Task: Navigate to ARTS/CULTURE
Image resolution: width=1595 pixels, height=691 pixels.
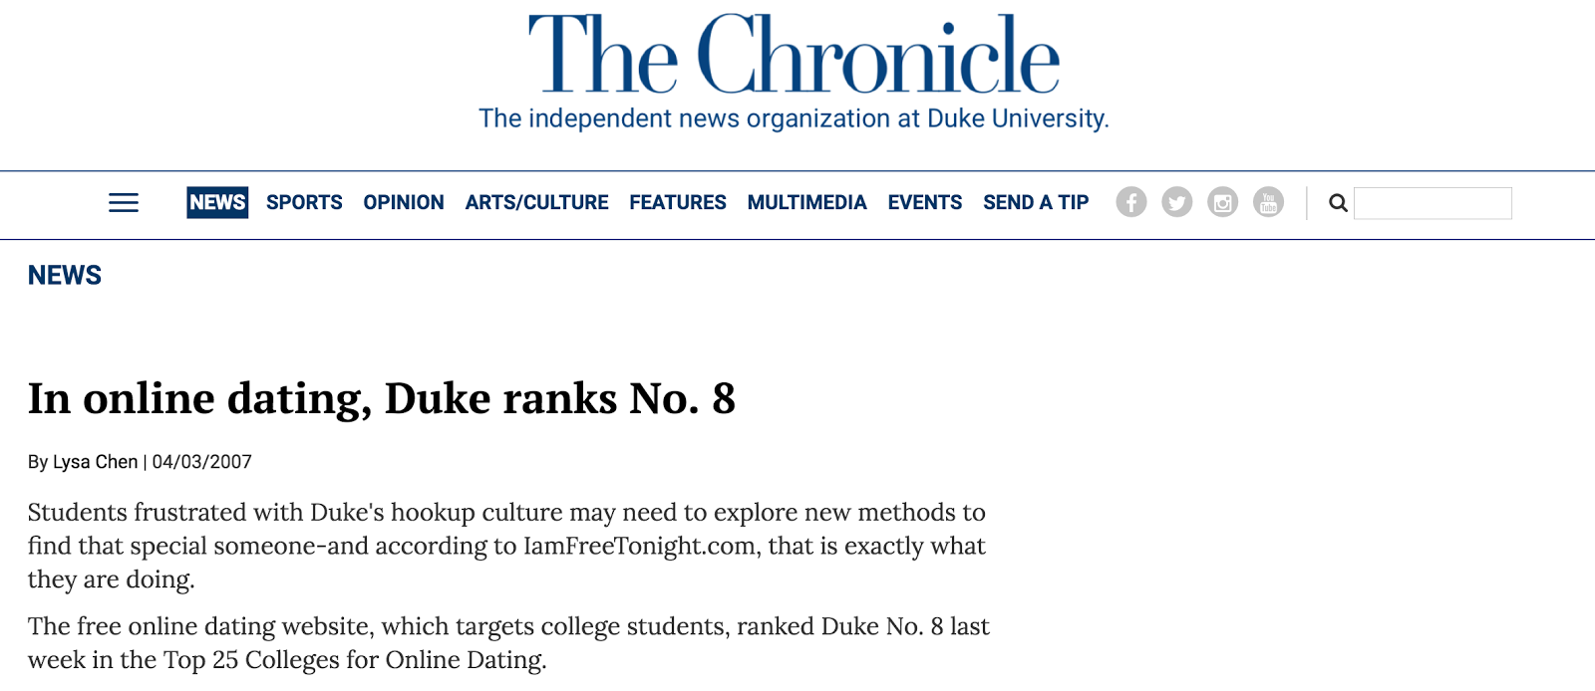Action: [x=536, y=202]
